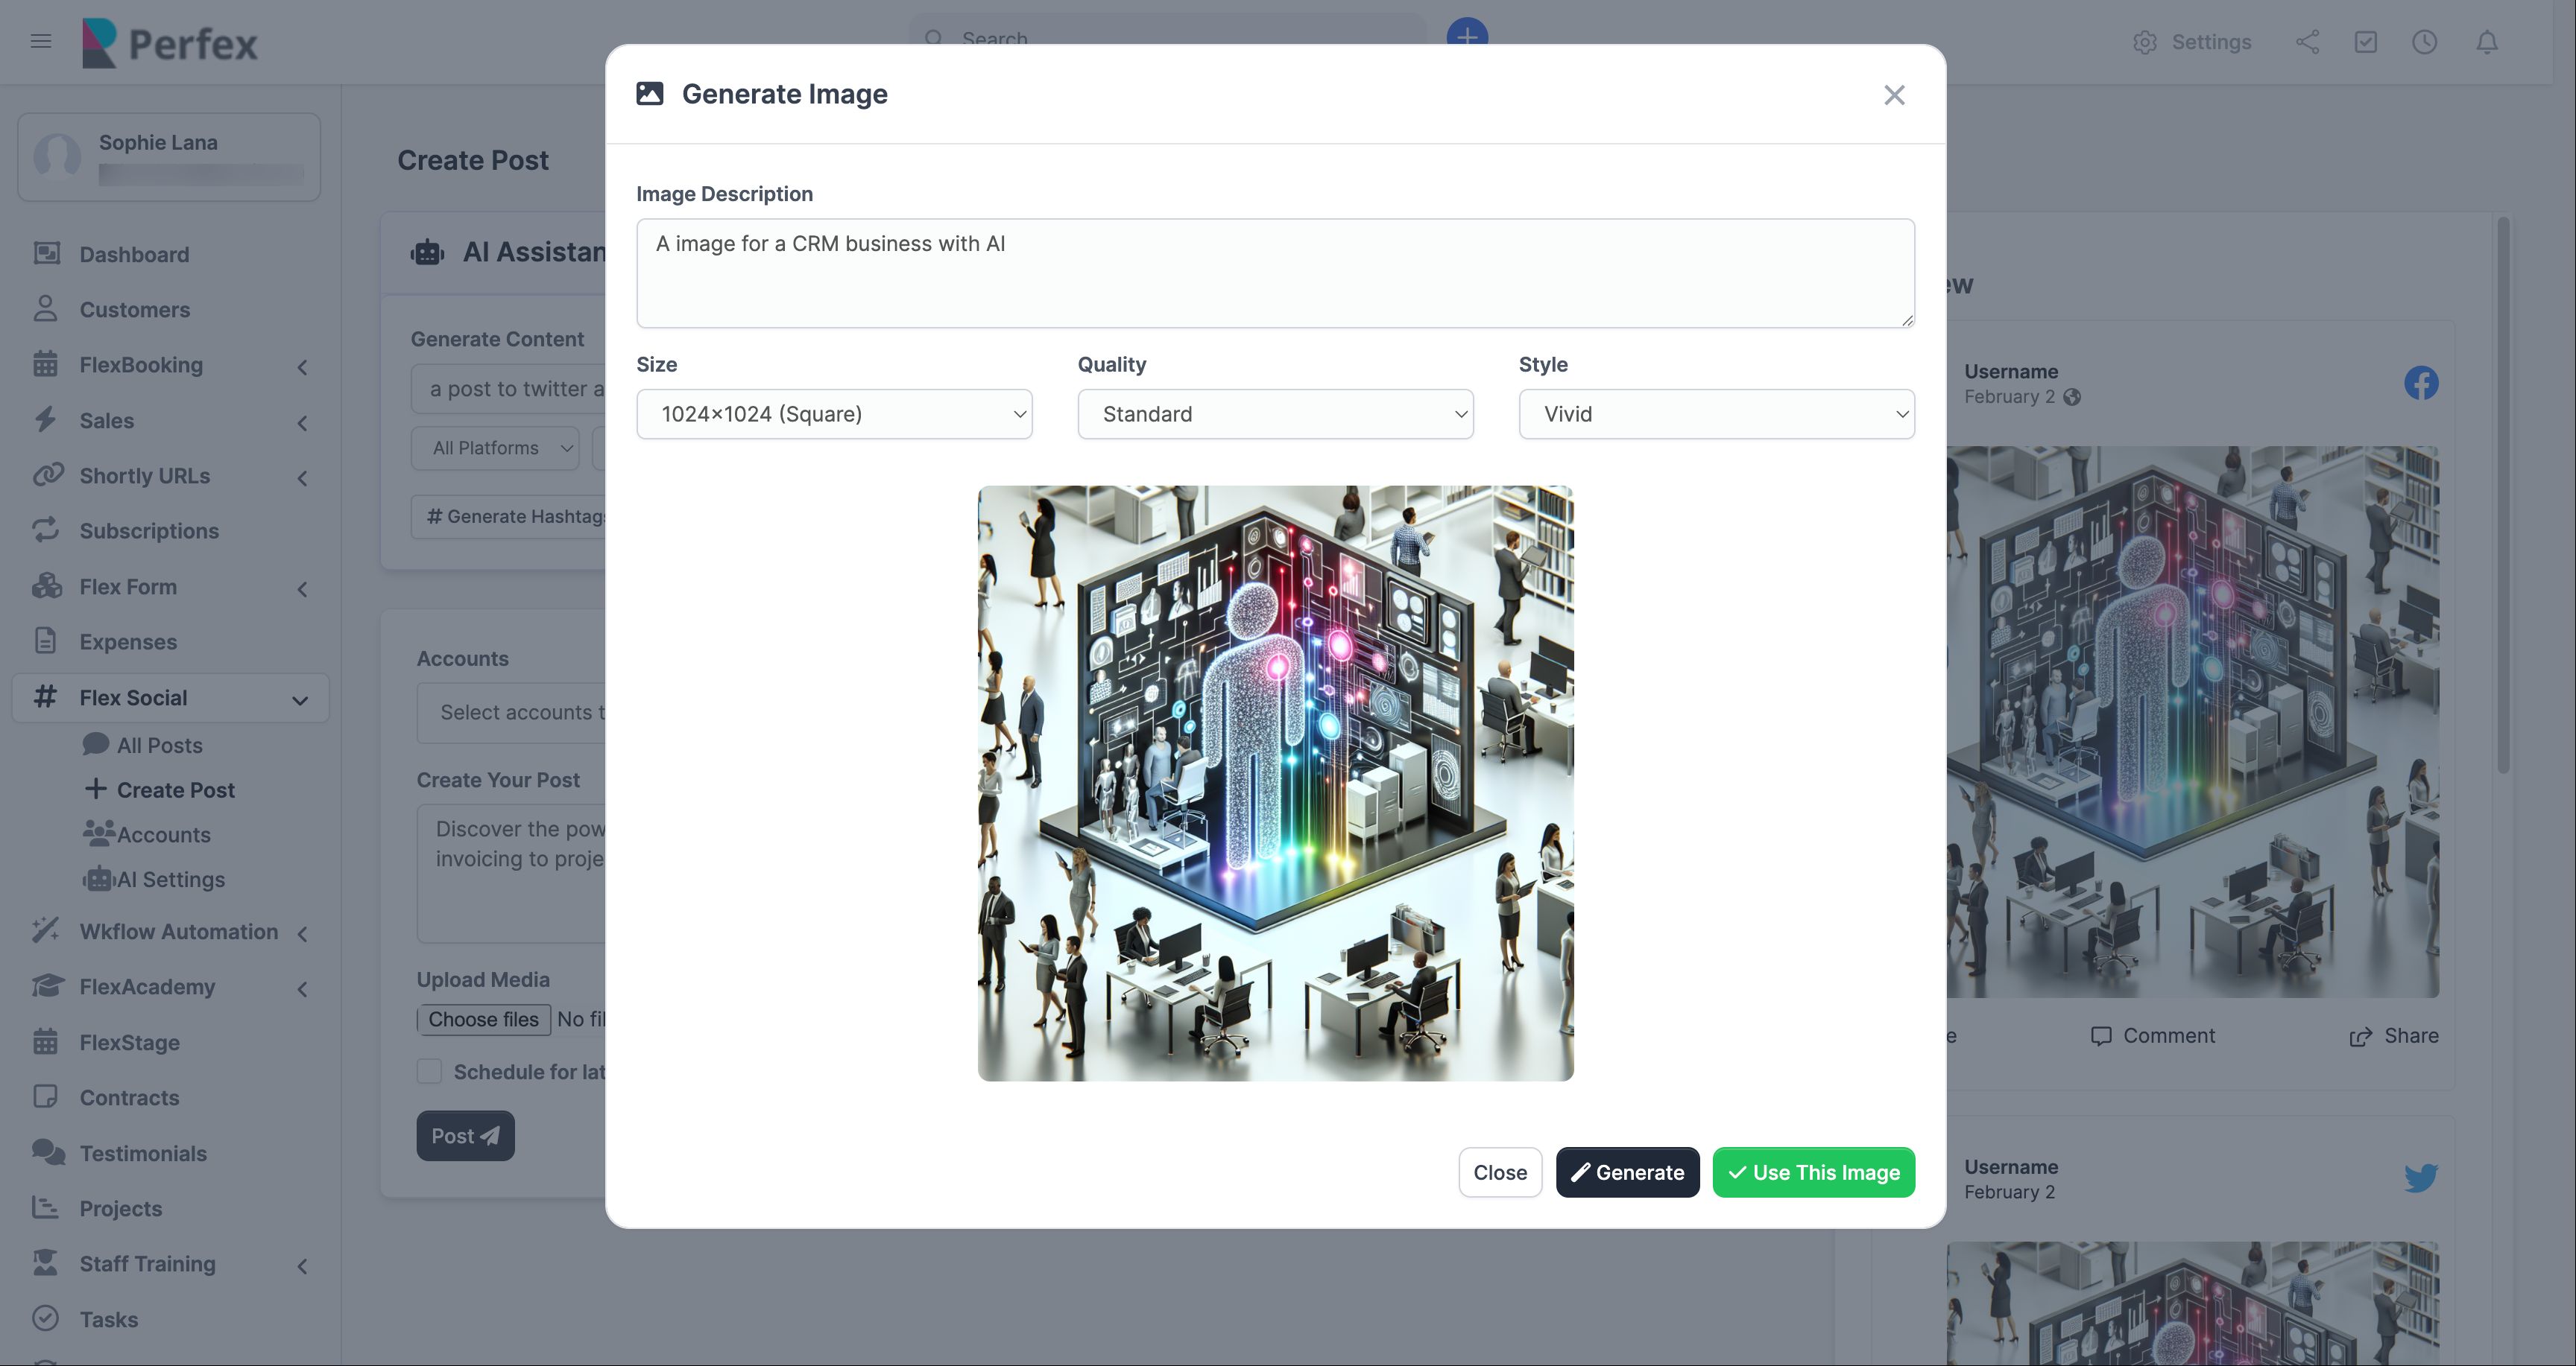Click the Facebook icon in preview
The height and width of the screenshot is (1366, 2576).
tap(2421, 383)
